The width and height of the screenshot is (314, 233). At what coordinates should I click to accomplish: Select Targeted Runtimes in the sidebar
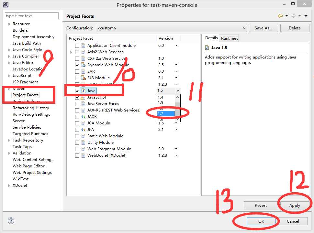pyautogui.click(x=30, y=133)
